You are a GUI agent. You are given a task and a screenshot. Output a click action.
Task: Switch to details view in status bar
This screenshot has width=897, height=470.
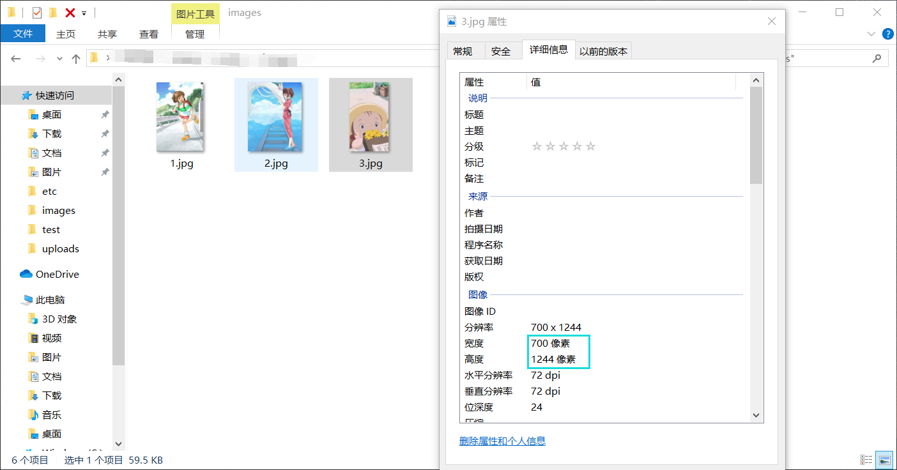tap(867, 460)
